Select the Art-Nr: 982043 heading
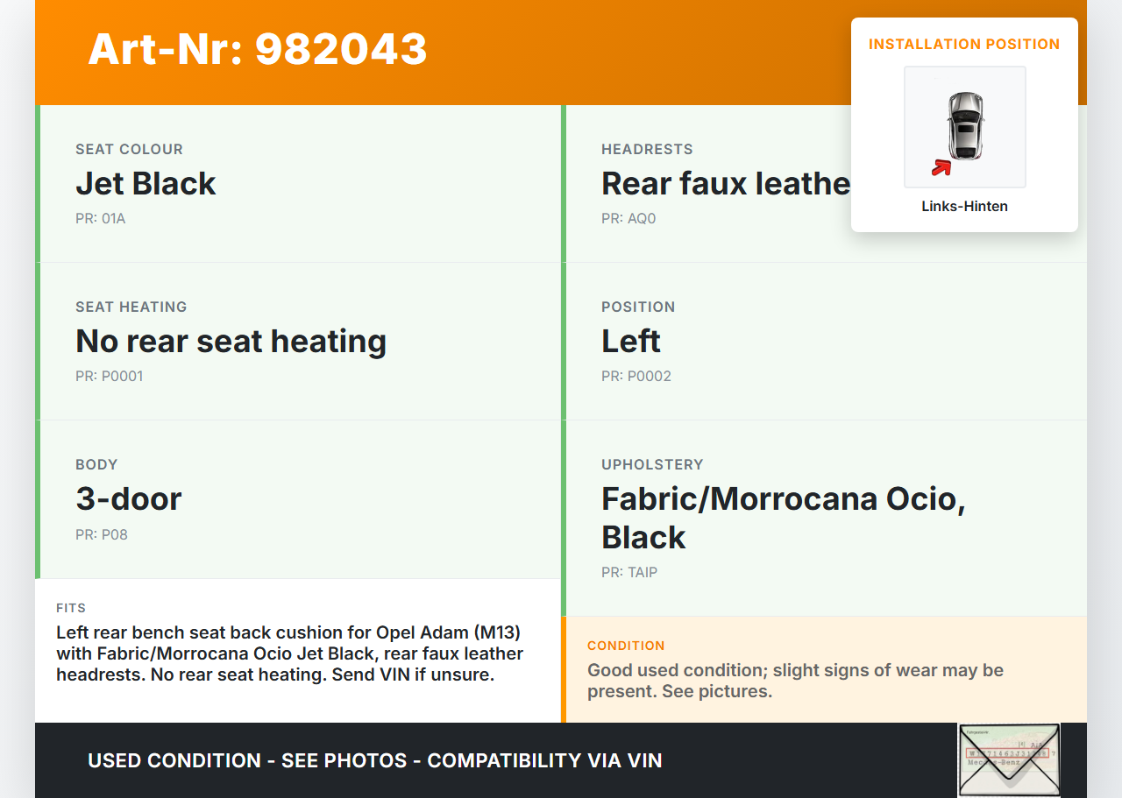Screen dimensions: 1122x798 point(258,49)
